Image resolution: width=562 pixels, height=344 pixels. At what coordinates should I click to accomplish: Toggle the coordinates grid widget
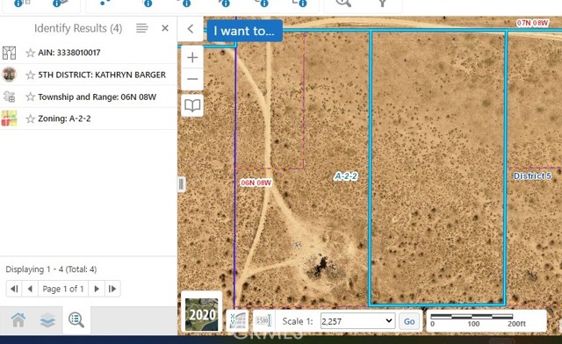coord(238,320)
